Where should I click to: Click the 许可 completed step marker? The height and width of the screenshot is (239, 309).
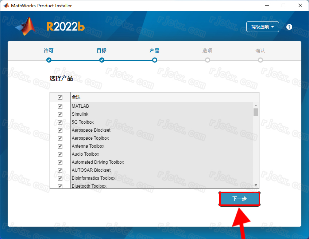pos(49,60)
